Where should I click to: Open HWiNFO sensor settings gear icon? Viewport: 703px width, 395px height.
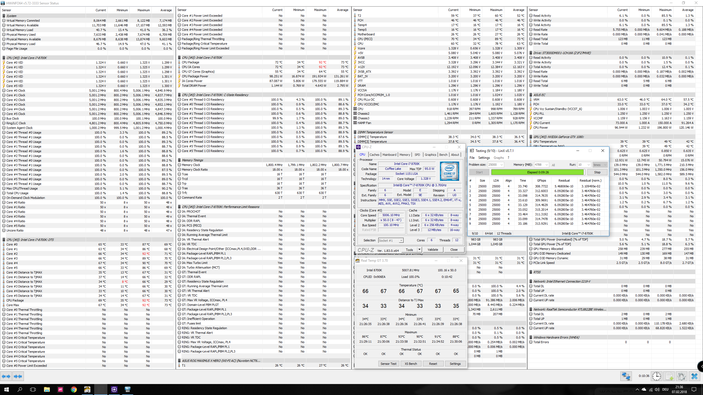pos(681,376)
